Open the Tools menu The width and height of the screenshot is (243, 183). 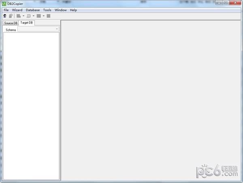(47, 10)
